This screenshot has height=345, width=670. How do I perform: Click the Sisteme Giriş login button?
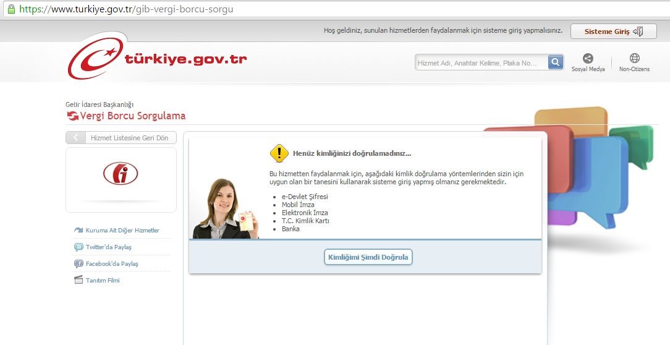(x=613, y=31)
